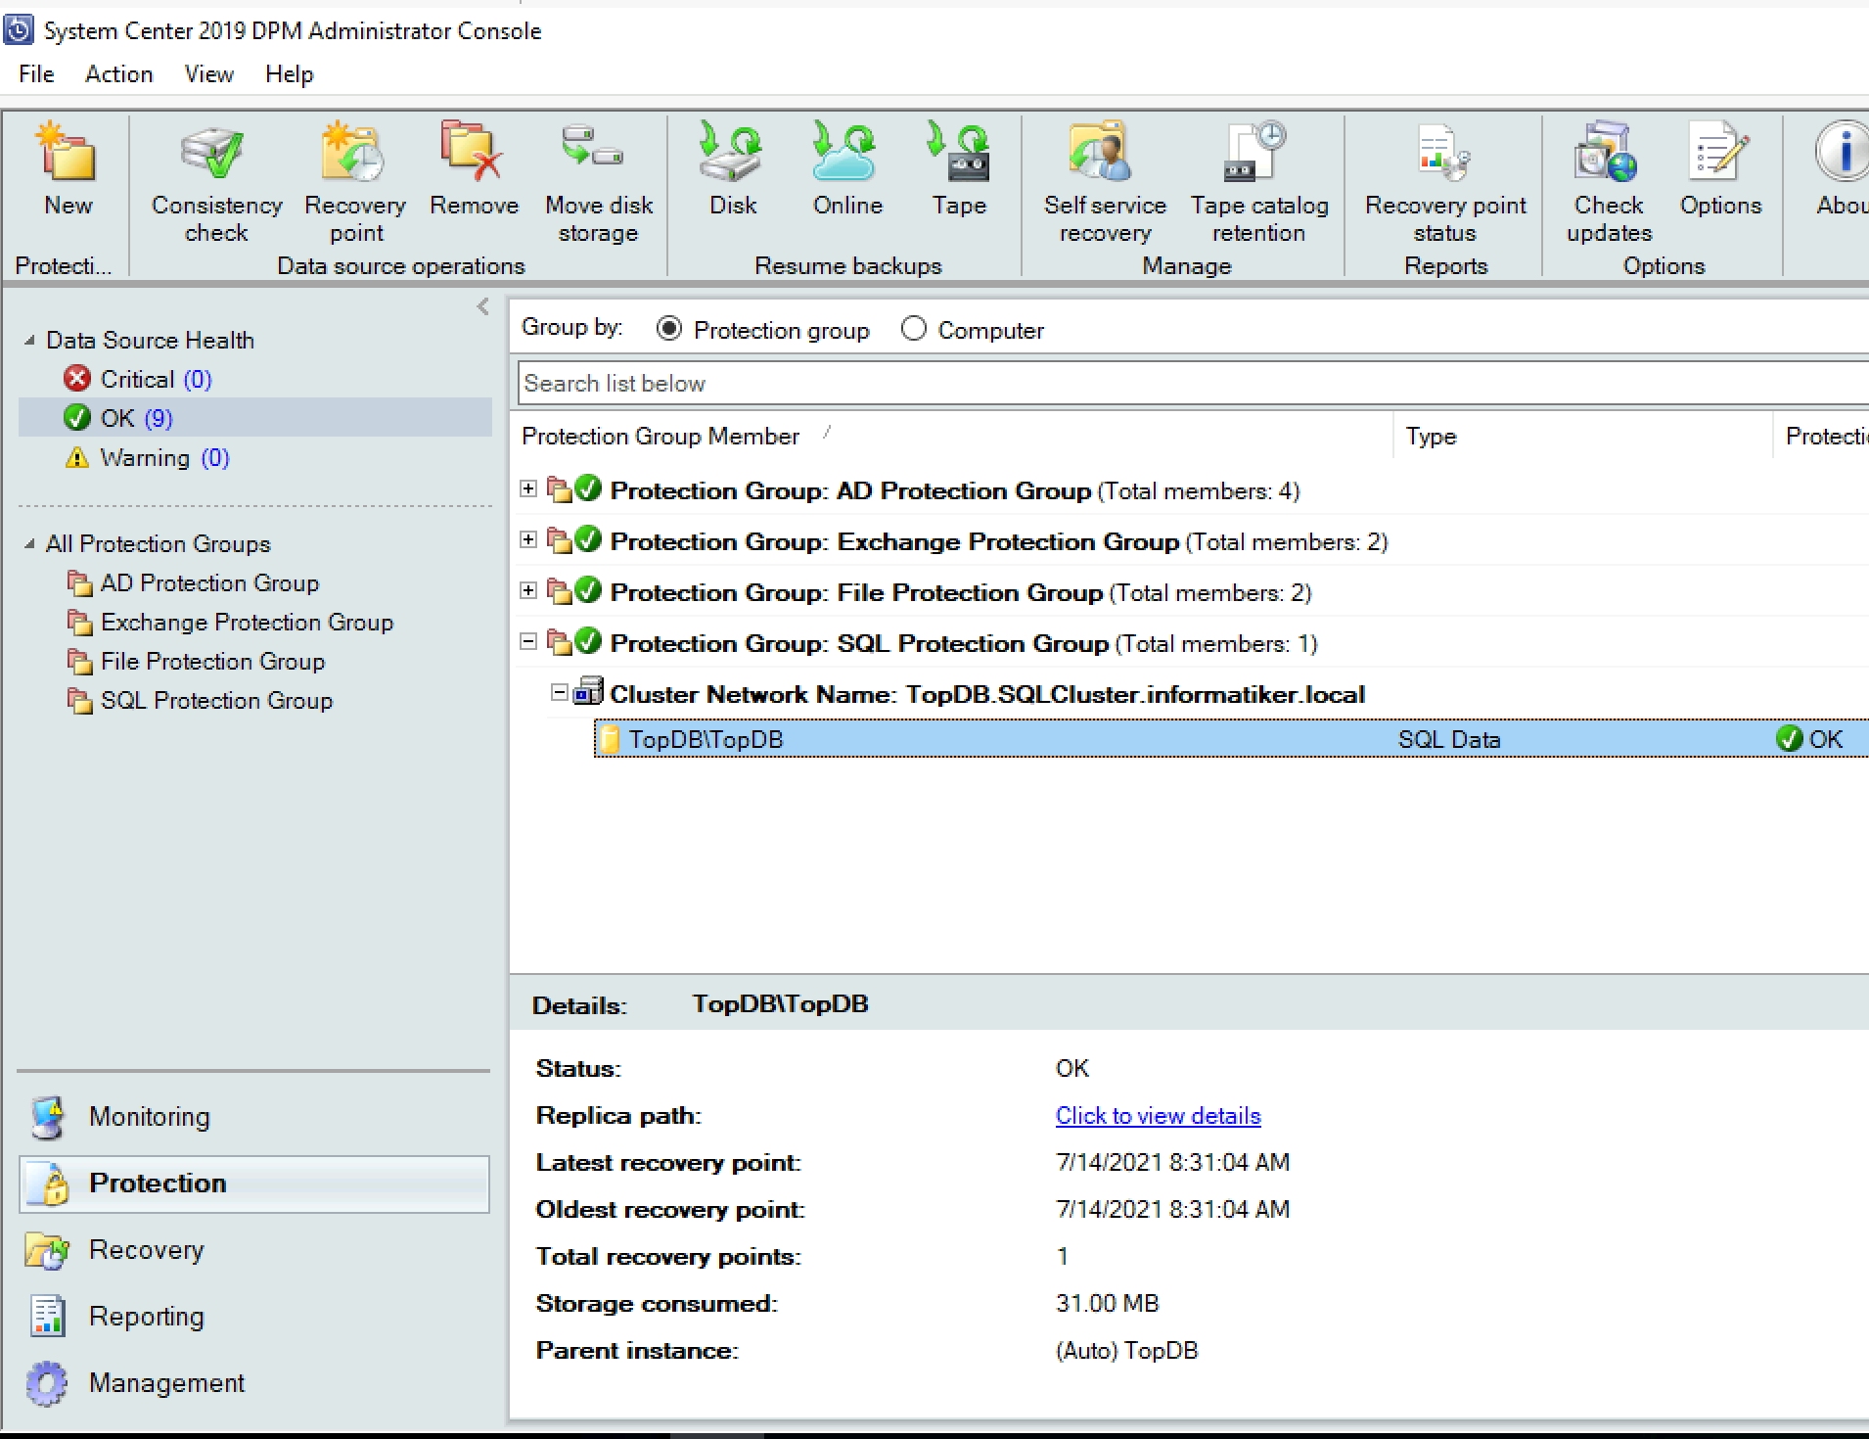Resume Tape backups
This screenshot has height=1439, width=1869.
click(x=959, y=167)
